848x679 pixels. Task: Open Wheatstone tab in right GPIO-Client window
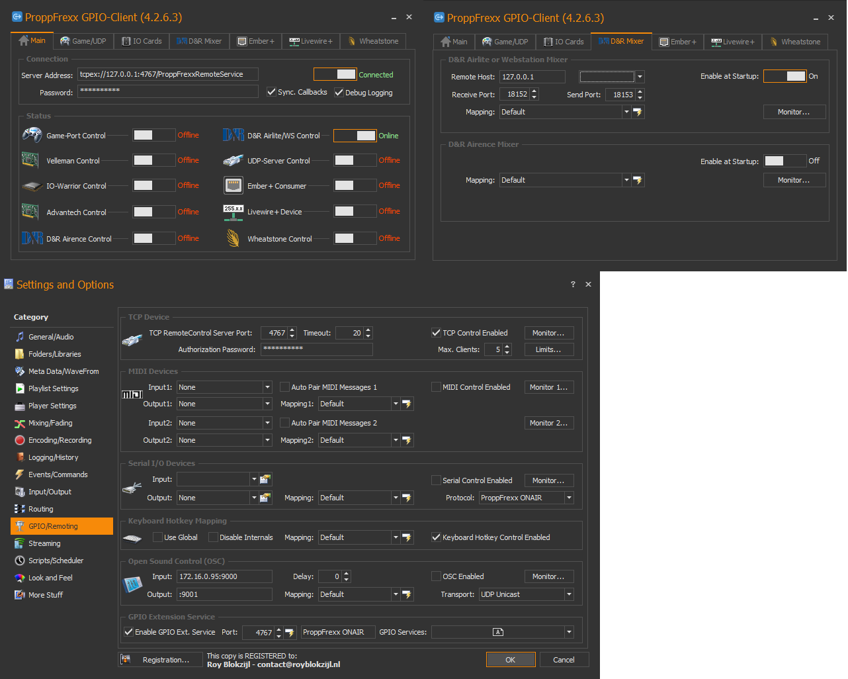tap(795, 42)
